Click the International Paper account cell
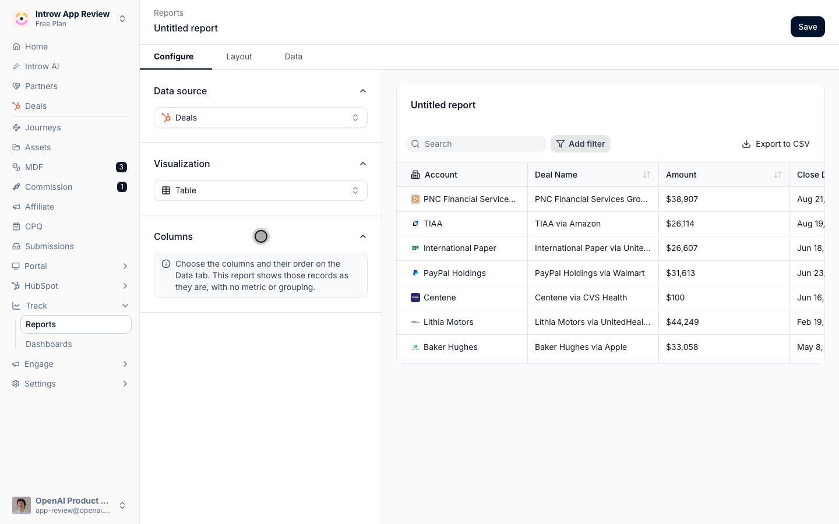 point(462,248)
